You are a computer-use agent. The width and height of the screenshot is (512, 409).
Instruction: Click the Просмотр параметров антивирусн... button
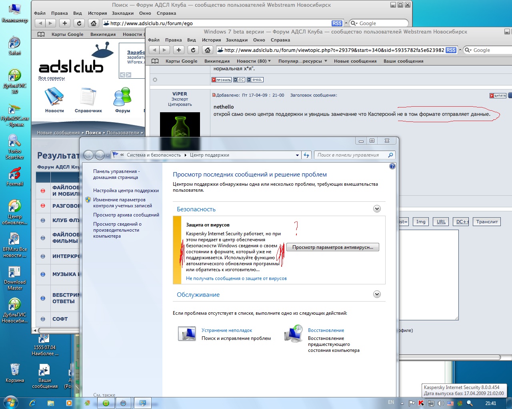333,247
